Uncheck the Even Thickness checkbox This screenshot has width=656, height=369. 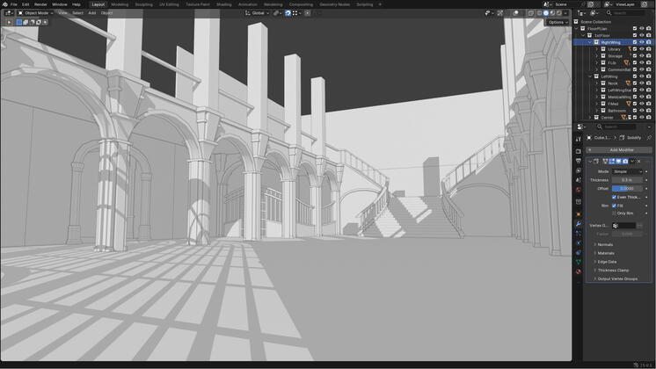tap(614, 198)
